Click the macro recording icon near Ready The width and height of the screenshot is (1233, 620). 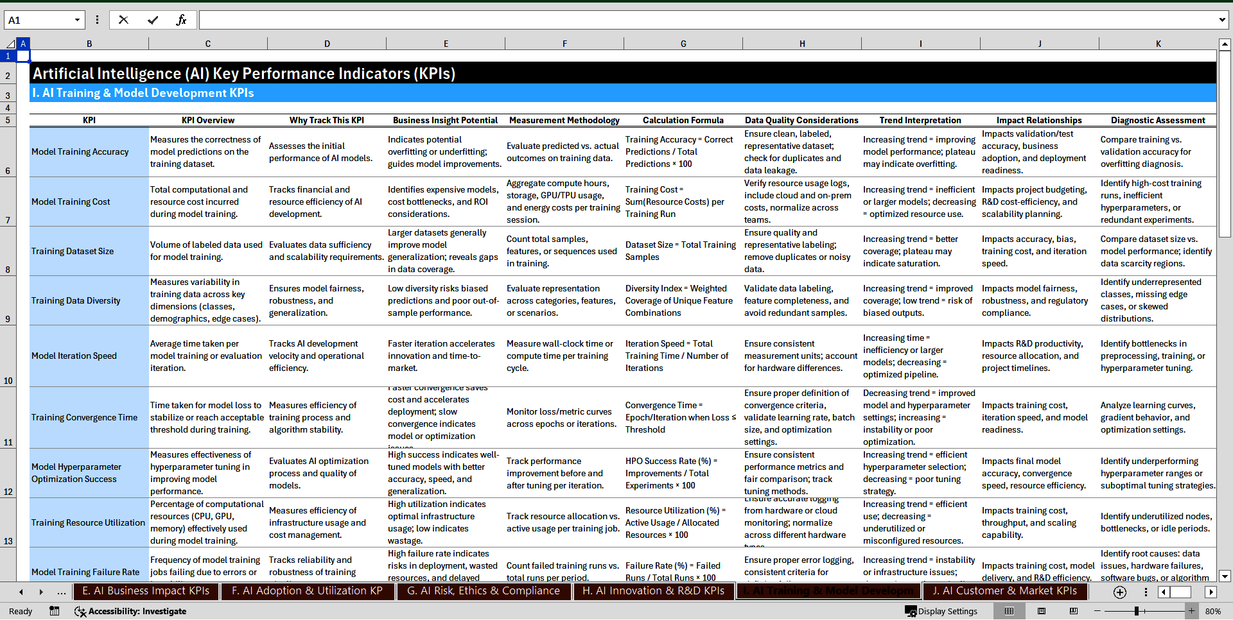(55, 611)
